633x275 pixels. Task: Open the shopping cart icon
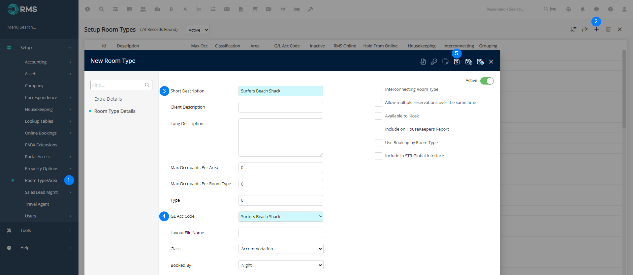click(255, 9)
